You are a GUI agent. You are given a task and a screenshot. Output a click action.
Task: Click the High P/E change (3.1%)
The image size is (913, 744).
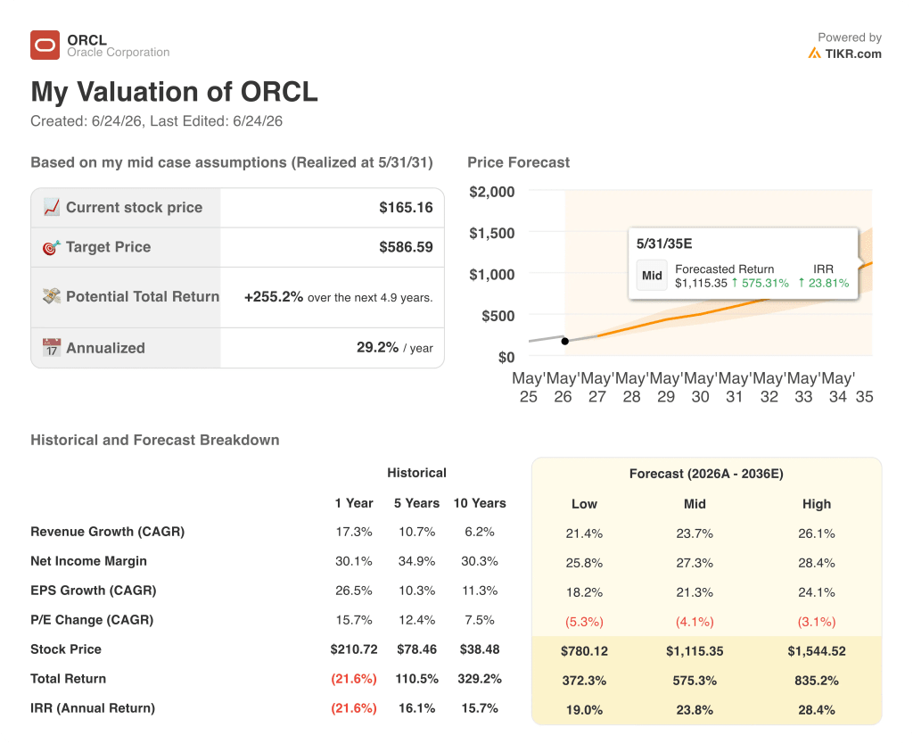coord(817,622)
